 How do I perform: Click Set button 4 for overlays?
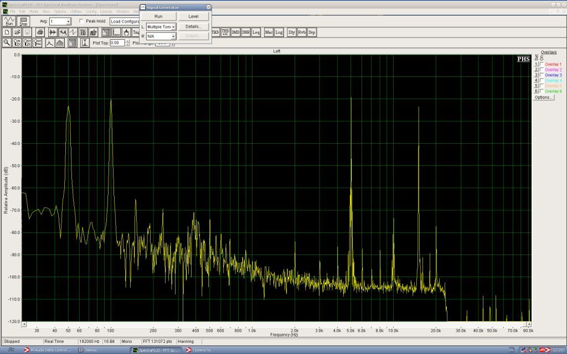(537, 81)
